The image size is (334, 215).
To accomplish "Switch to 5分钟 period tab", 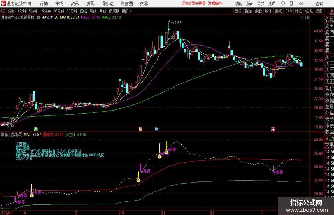I will pos(33,11).
